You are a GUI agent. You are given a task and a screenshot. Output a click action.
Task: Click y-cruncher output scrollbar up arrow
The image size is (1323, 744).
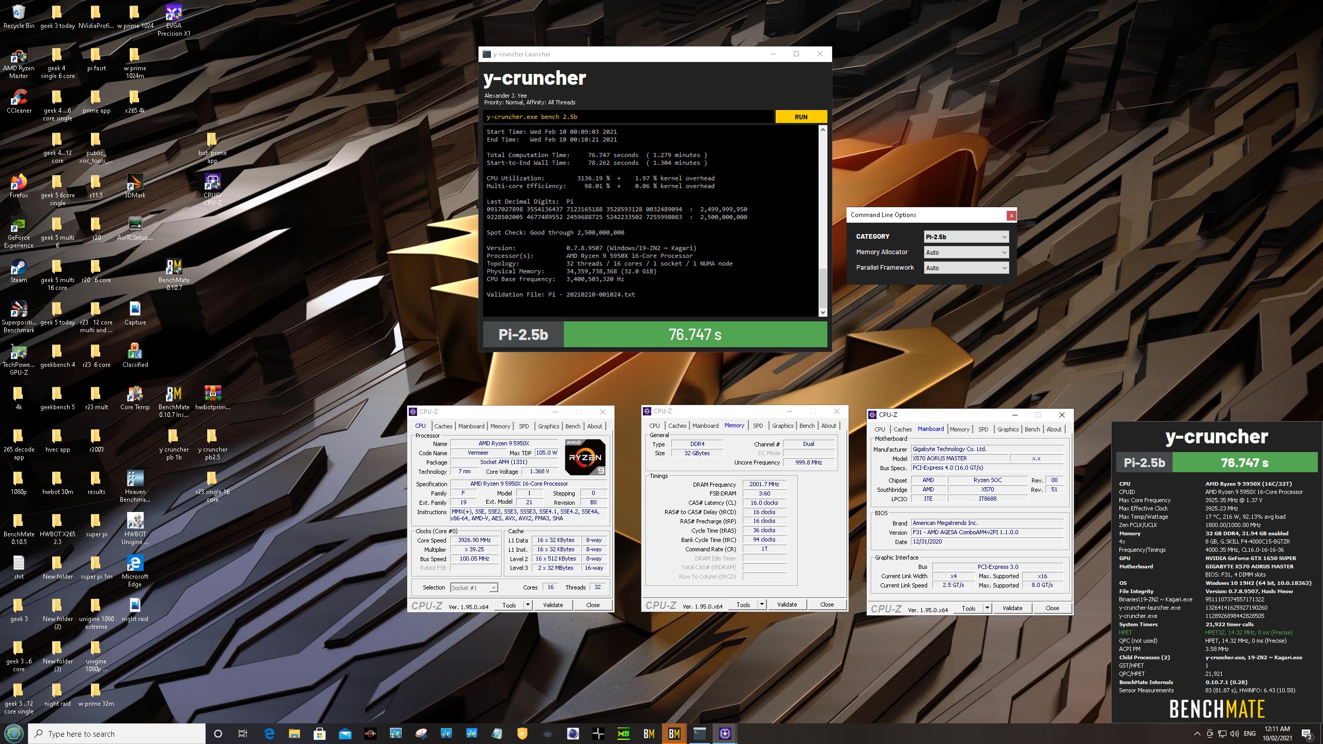click(823, 129)
